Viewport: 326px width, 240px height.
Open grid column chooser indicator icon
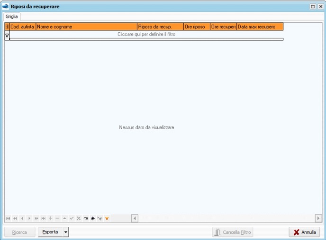(x=7, y=27)
